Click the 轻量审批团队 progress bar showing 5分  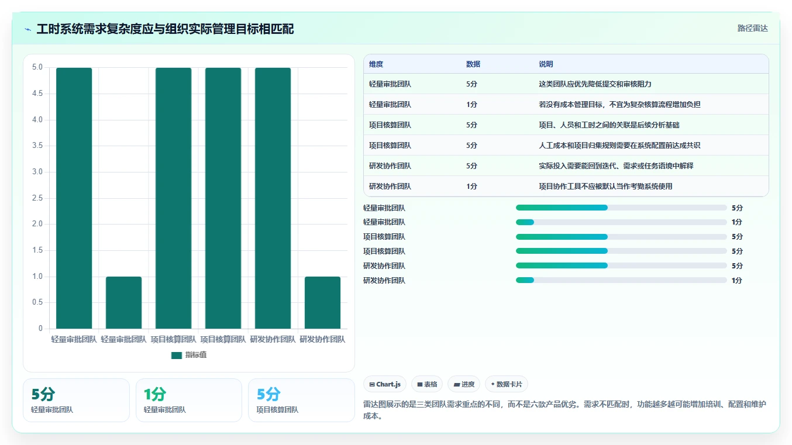[x=621, y=208]
